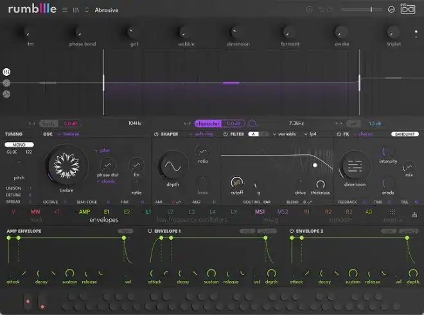424x315 pixels.
Task: Toggle the FILTER power icon
Action: coord(225,134)
